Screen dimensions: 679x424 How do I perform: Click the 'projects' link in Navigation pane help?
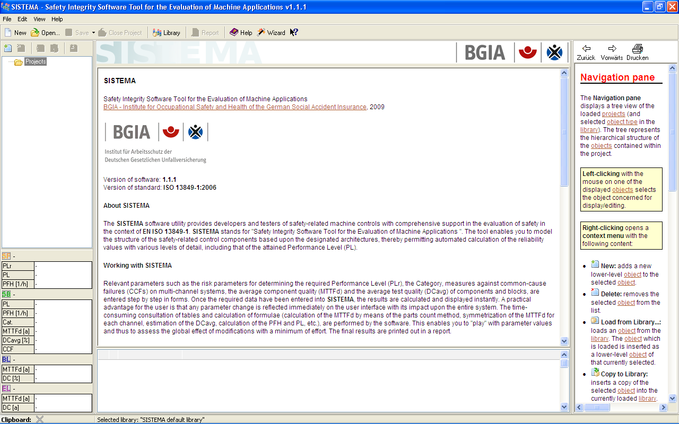(x=614, y=114)
